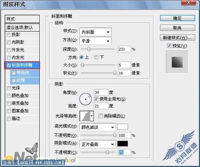Click the black shadow color swatch

[123, 144]
